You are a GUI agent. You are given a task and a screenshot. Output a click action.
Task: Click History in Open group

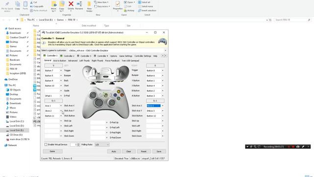129,10
